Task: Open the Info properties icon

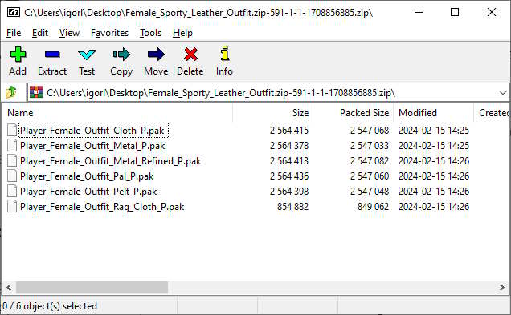Action: tap(224, 54)
